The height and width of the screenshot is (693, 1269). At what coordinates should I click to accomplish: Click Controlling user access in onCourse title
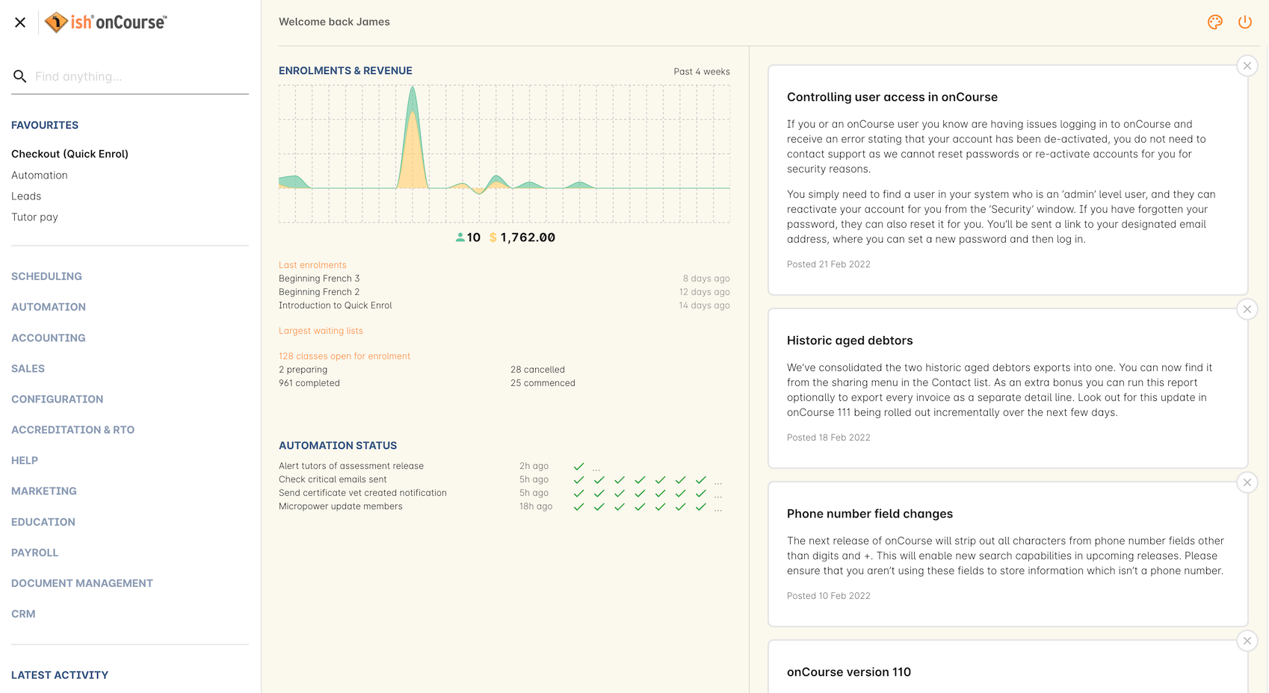click(x=892, y=97)
